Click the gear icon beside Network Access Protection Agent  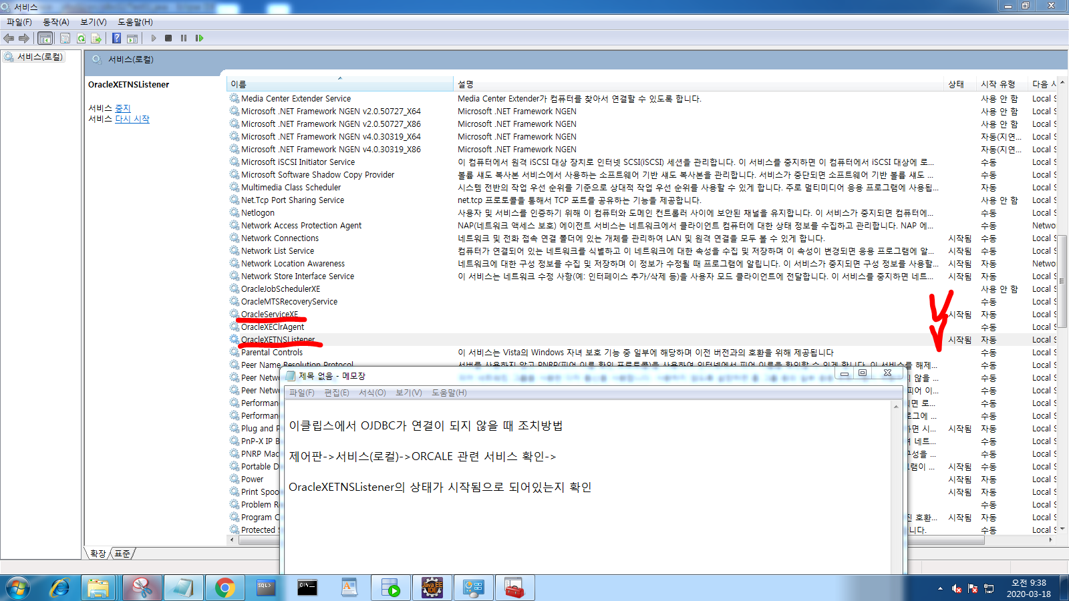[235, 226]
